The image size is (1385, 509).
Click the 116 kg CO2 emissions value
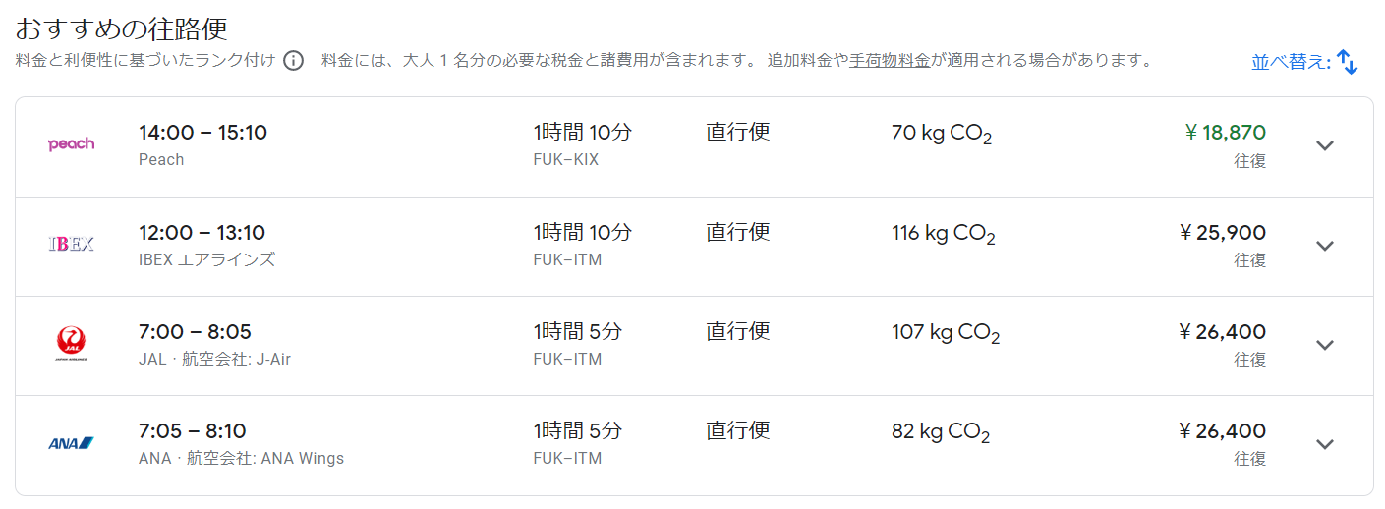click(943, 234)
